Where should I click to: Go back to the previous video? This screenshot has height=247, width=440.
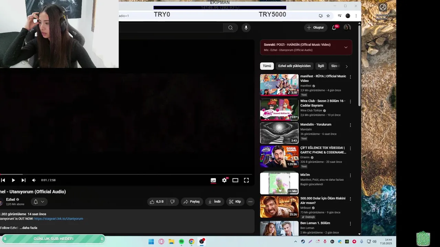(3, 180)
